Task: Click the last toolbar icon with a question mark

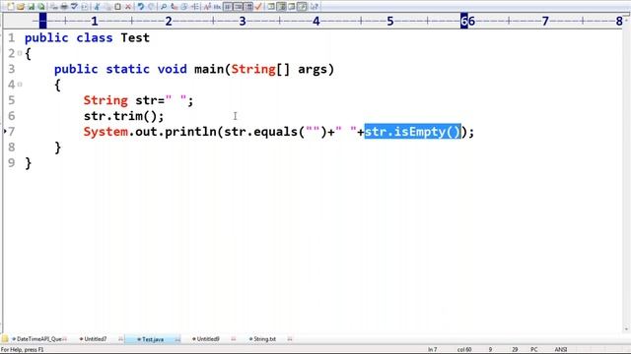Action: click(x=314, y=7)
